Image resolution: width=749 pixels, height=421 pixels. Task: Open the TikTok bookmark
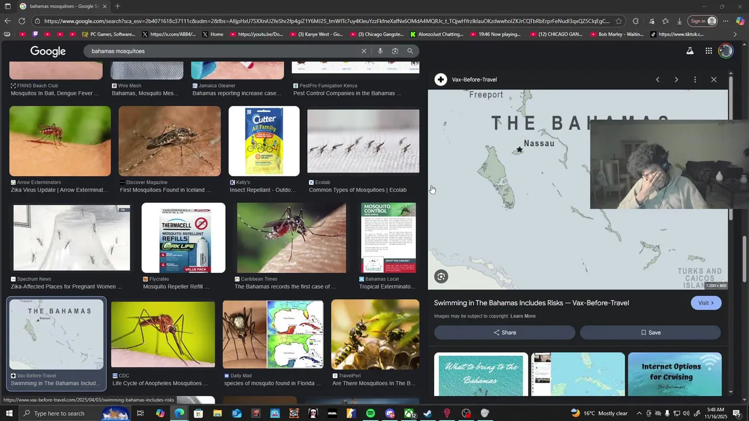point(677,34)
